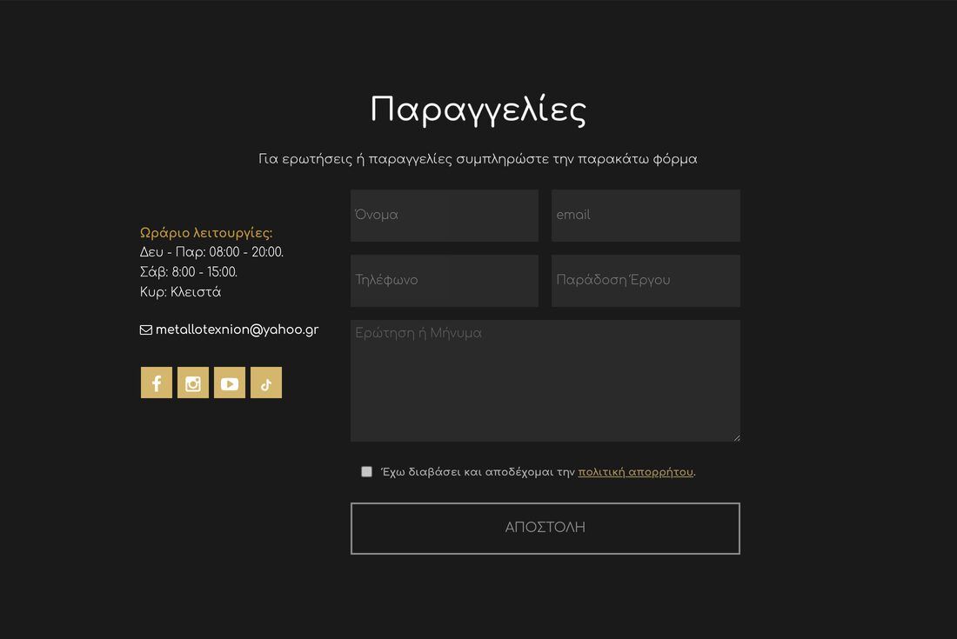
Task: Focus the Όνομα input field
Action: pos(445,216)
